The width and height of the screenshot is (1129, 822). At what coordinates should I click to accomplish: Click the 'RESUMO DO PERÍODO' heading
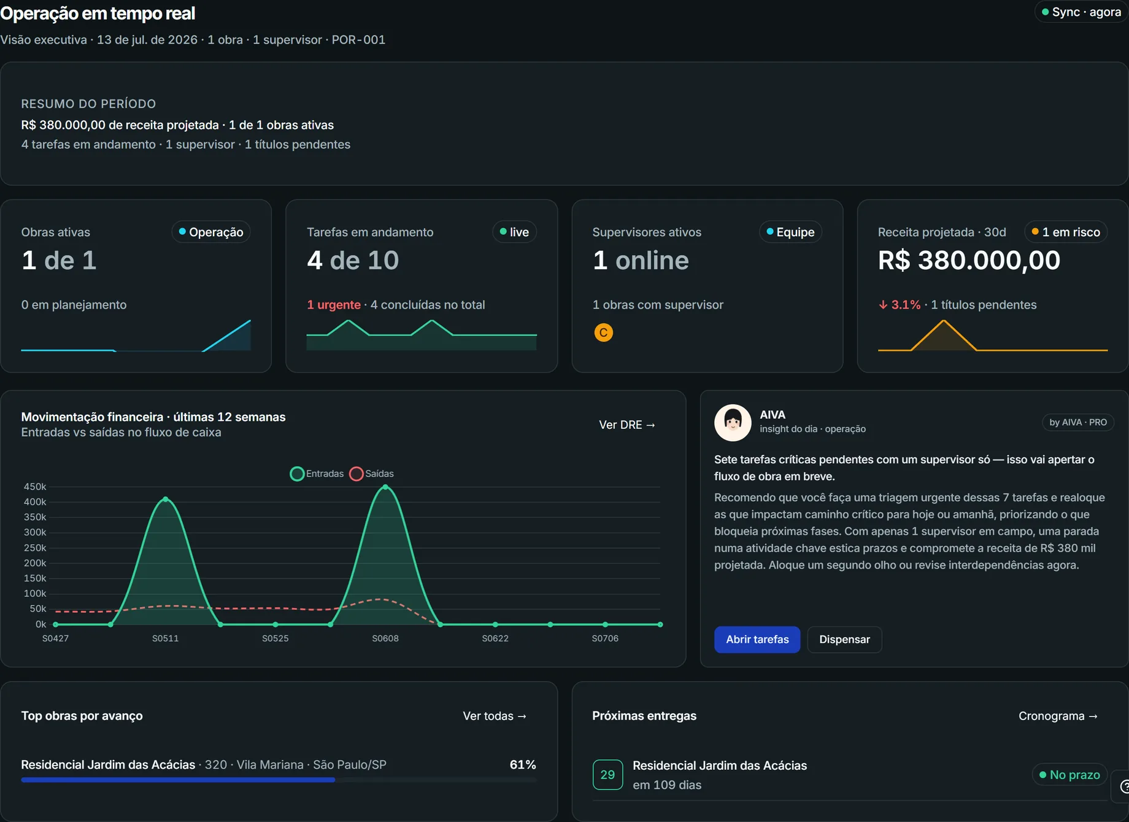[88, 104]
